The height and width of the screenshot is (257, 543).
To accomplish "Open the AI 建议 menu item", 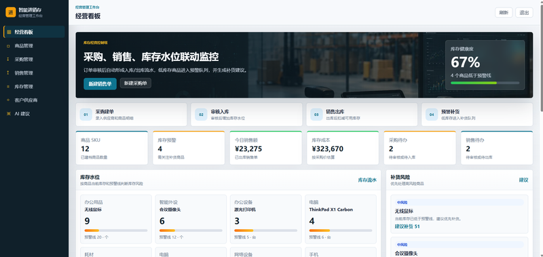I will click(x=34, y=113).
